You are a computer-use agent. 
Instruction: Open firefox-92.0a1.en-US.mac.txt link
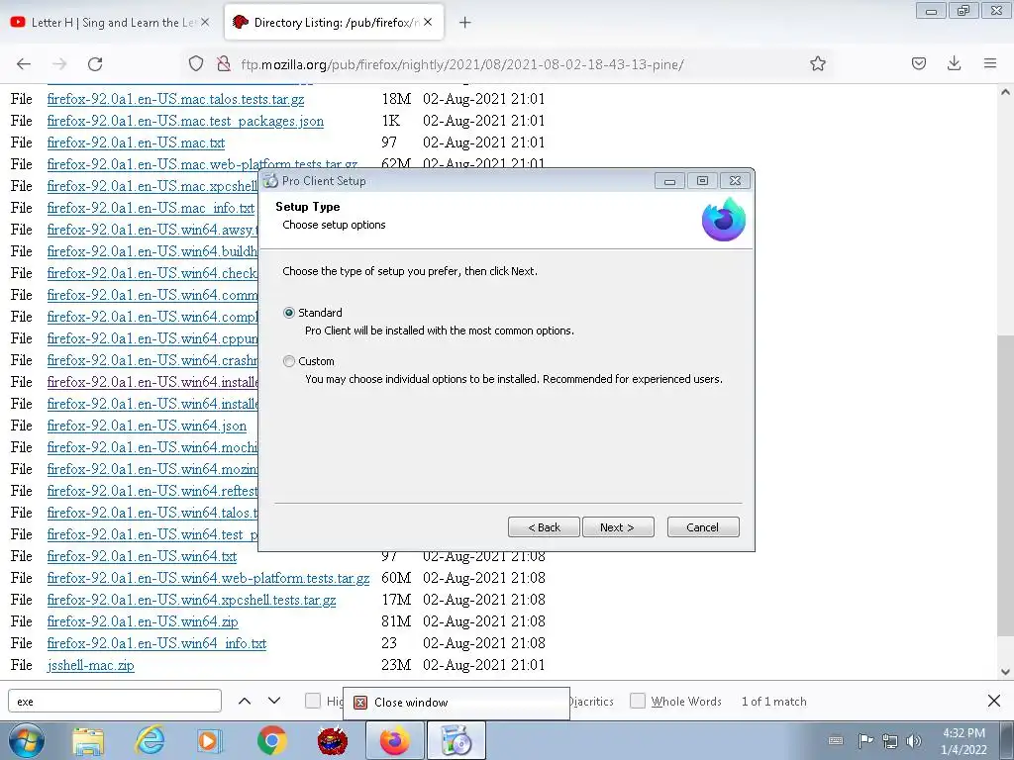point(136,142)
